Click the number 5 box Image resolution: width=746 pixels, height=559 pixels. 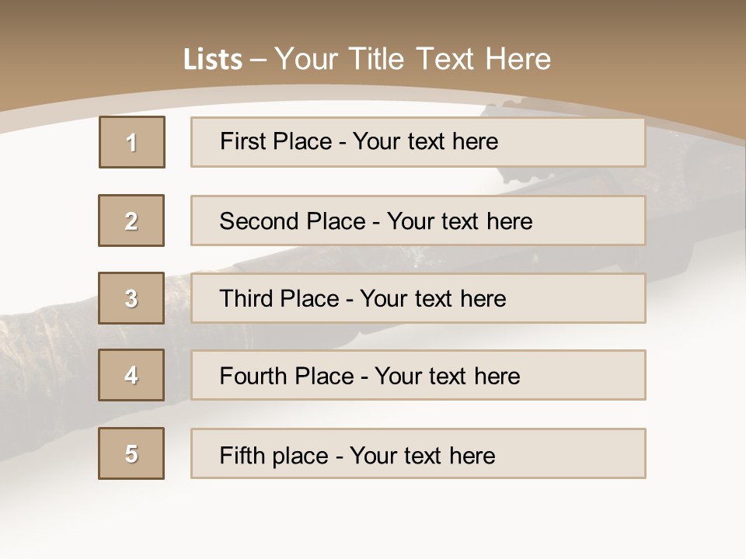131,453
